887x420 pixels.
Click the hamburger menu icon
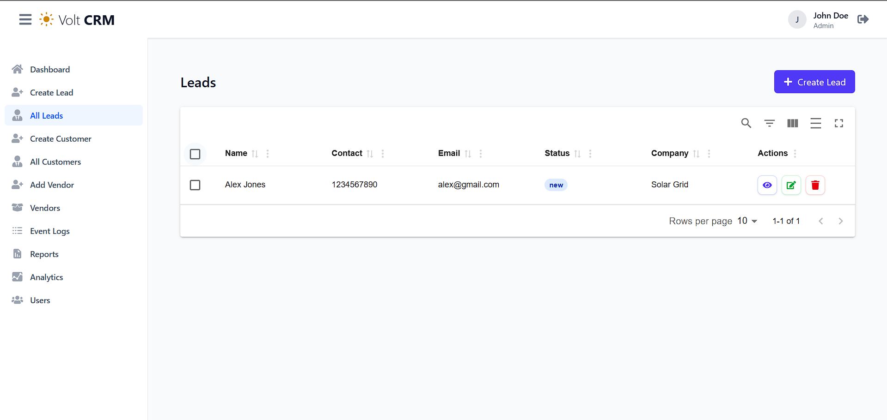click(25, 19)
